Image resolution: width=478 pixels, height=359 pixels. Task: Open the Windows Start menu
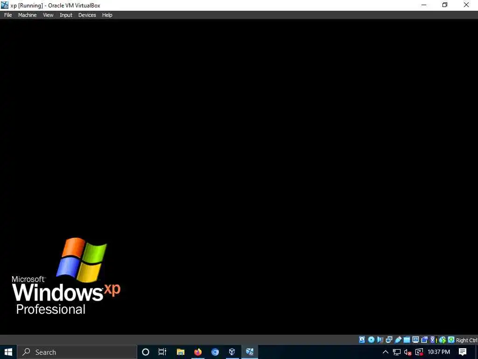[8, 352]
